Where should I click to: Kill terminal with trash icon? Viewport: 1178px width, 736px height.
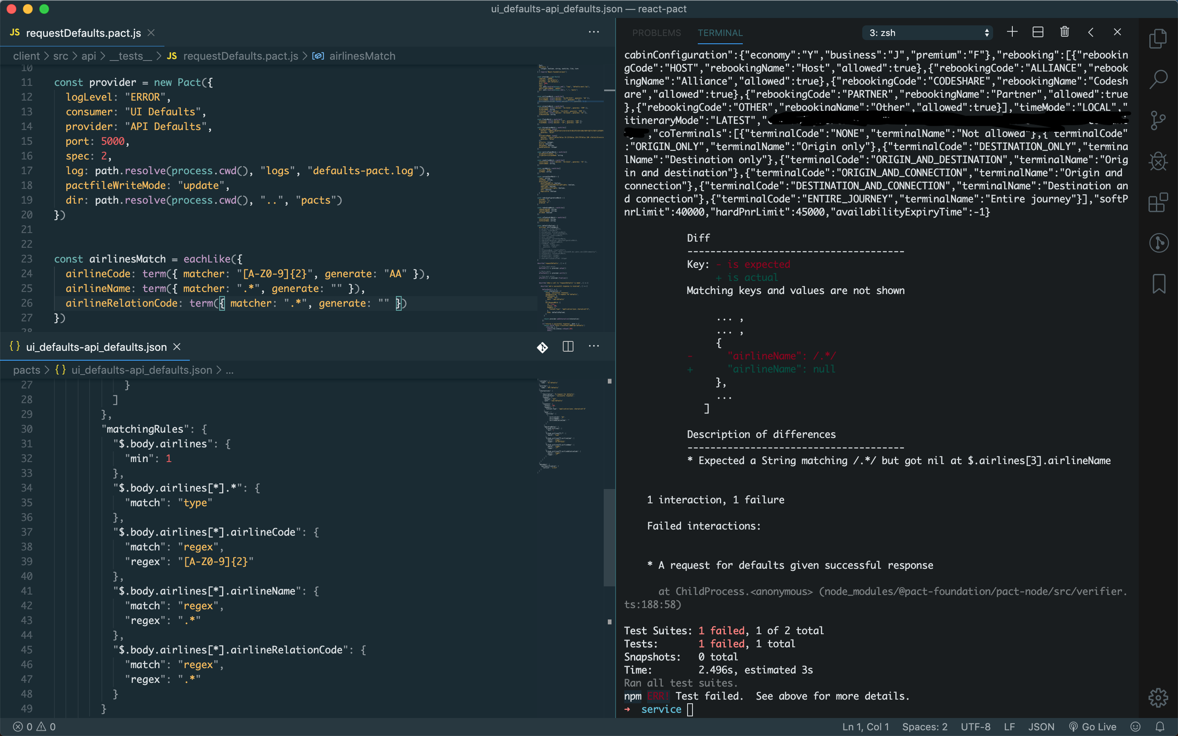tap(1065, 32)
